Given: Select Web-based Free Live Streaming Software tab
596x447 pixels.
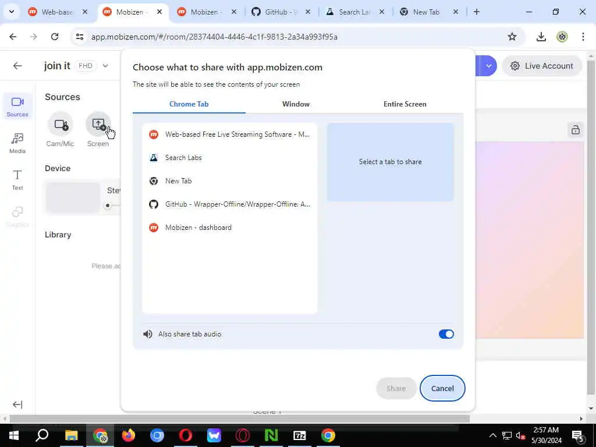Looking at the screenshot, I should click(229, 134).
